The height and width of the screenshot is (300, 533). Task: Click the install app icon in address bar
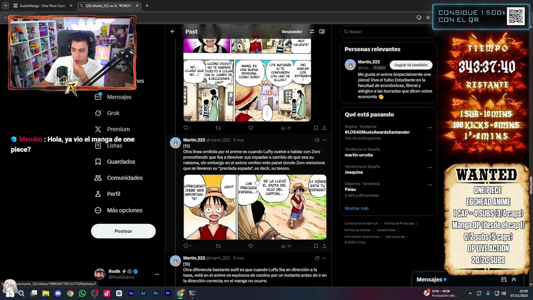coord(419,17)
